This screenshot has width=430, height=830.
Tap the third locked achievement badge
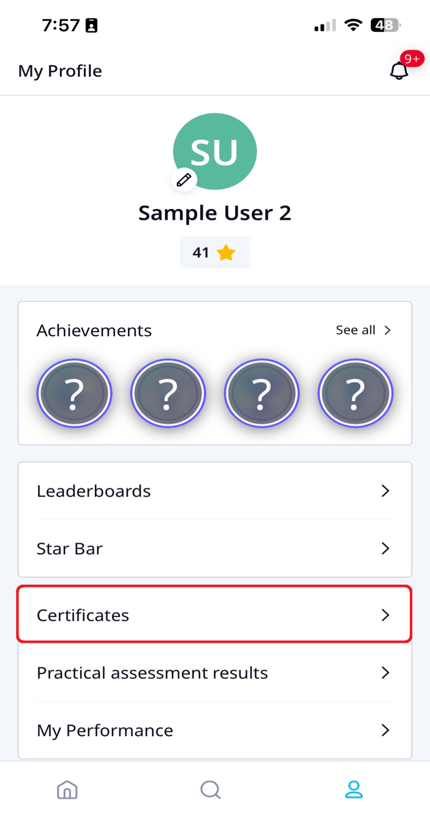tap(262, 393)
